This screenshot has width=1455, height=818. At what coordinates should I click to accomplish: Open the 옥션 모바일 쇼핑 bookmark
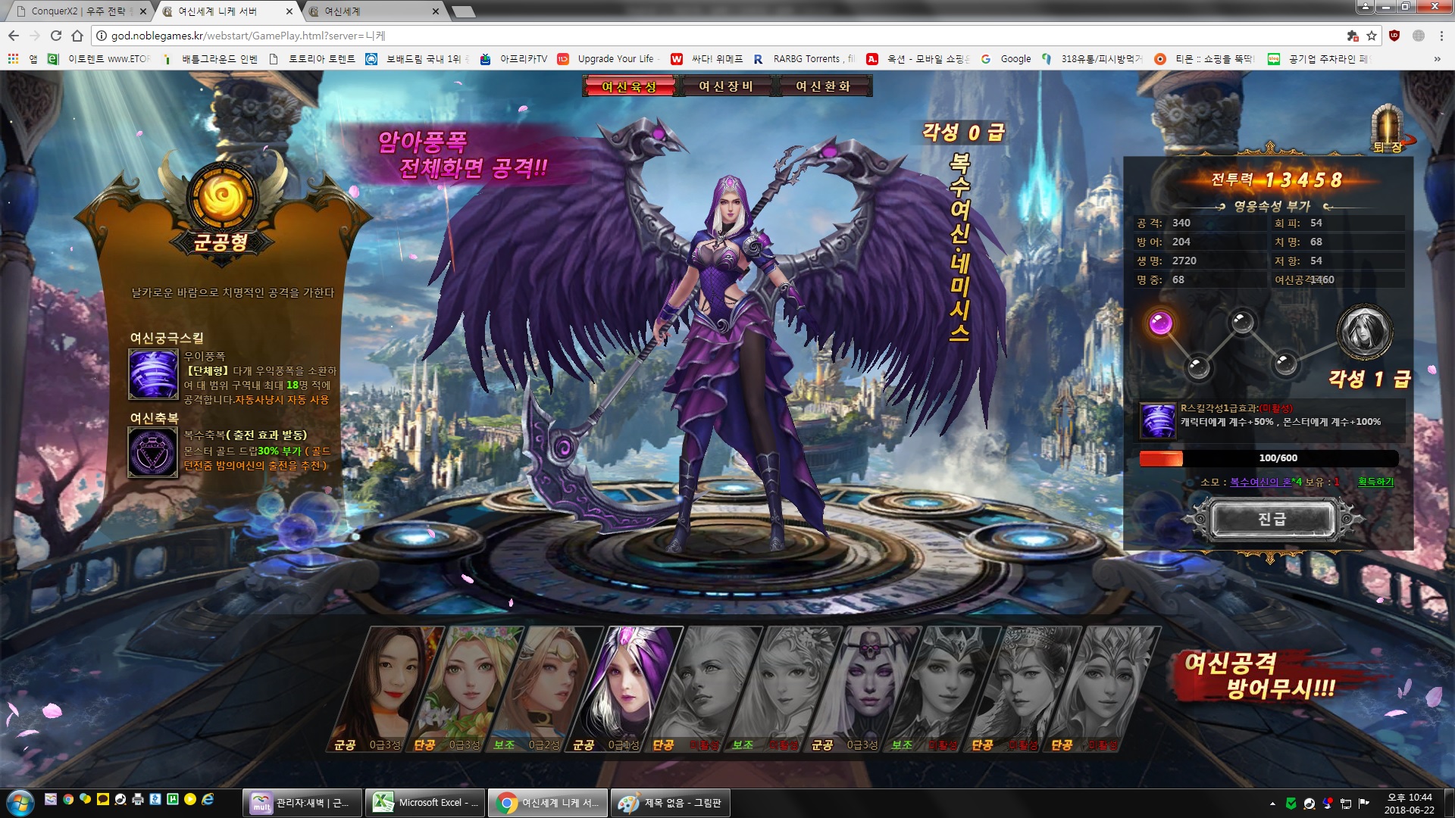918,58
